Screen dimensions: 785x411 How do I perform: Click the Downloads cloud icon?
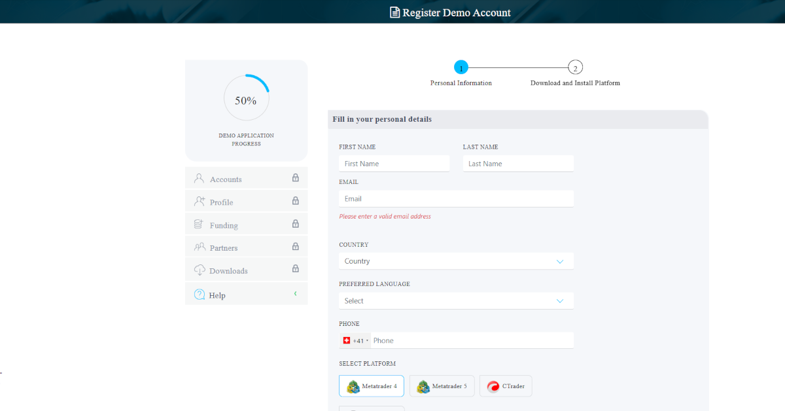(200, 270)
